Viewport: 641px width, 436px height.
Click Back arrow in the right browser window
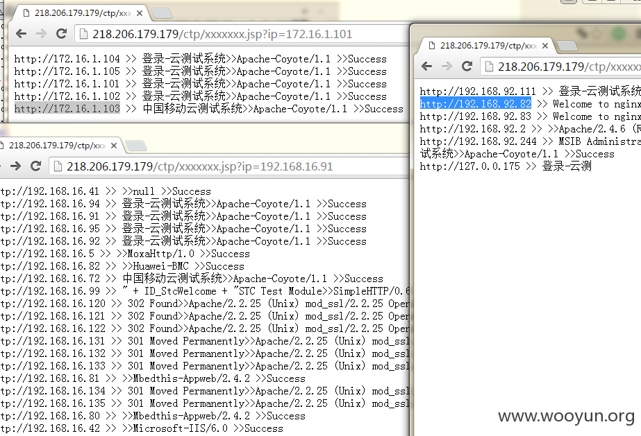click(x=427, y=66)
